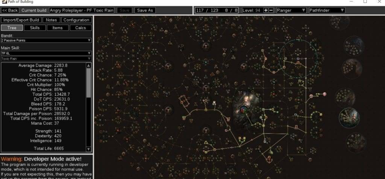The height and width of the screenshot is (179, 385).
Task: Open the Ranger class dropdown
Action: pyautogui.click(x=291, y=10)
